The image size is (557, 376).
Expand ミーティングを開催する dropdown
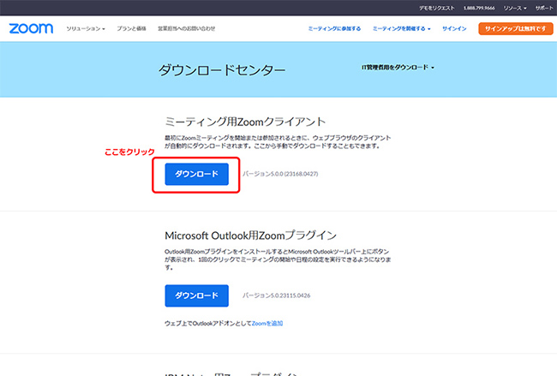coord(401,29)
